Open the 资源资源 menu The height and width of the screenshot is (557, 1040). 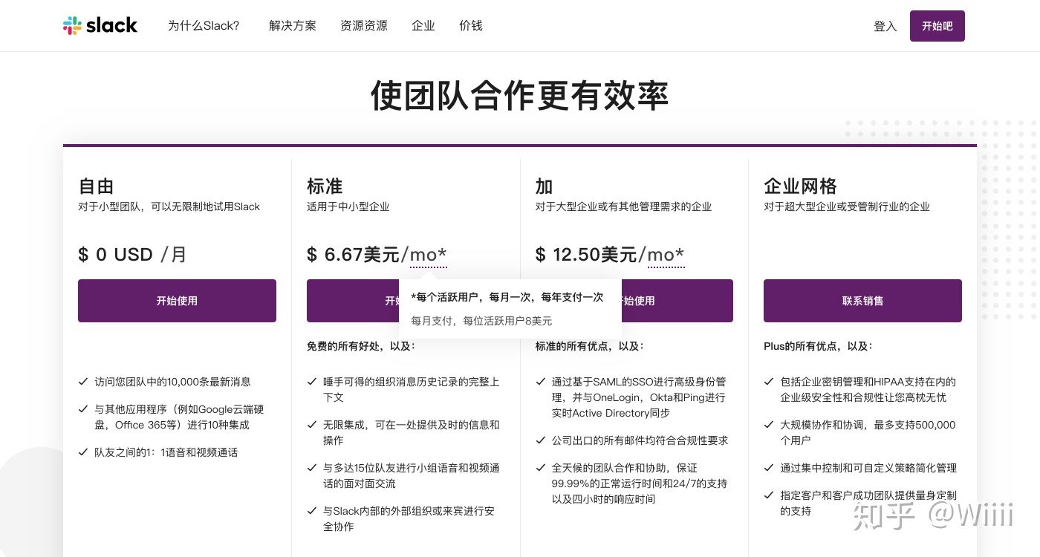tap(364, 25)
